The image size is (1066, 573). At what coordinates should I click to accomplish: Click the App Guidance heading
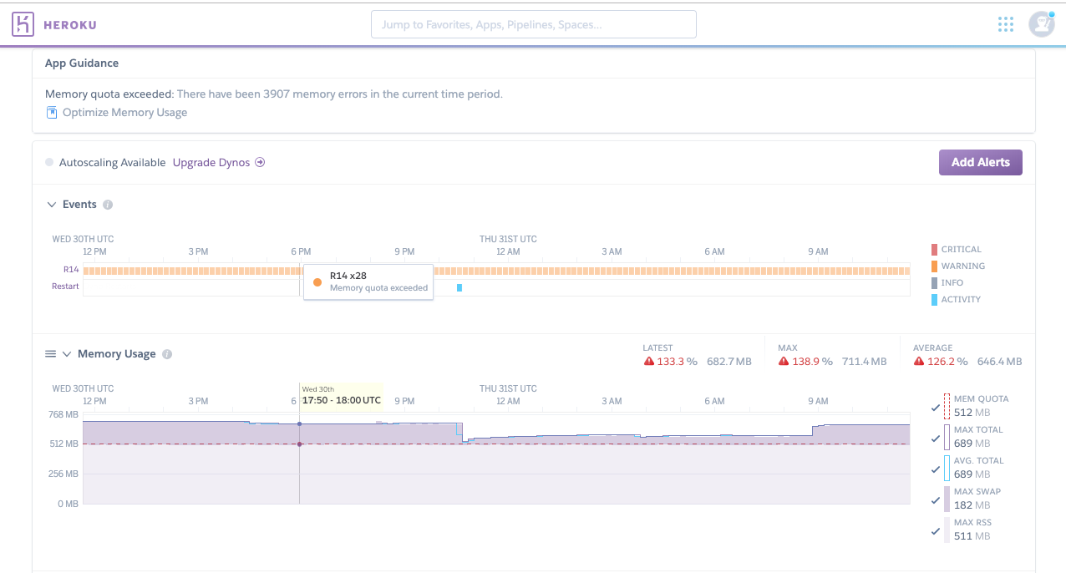pos(82,63)
